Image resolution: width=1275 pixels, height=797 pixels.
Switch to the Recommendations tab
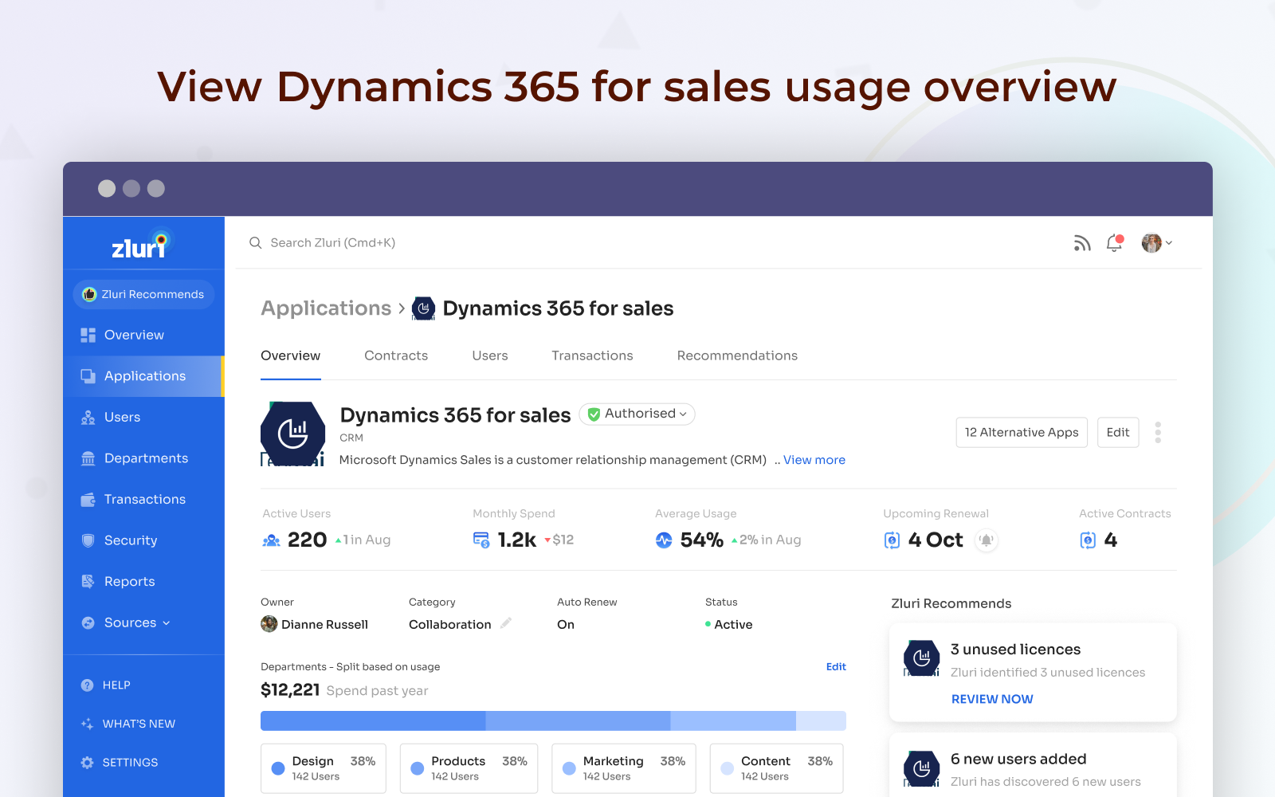pyautogui.click(x=737, y=356)
